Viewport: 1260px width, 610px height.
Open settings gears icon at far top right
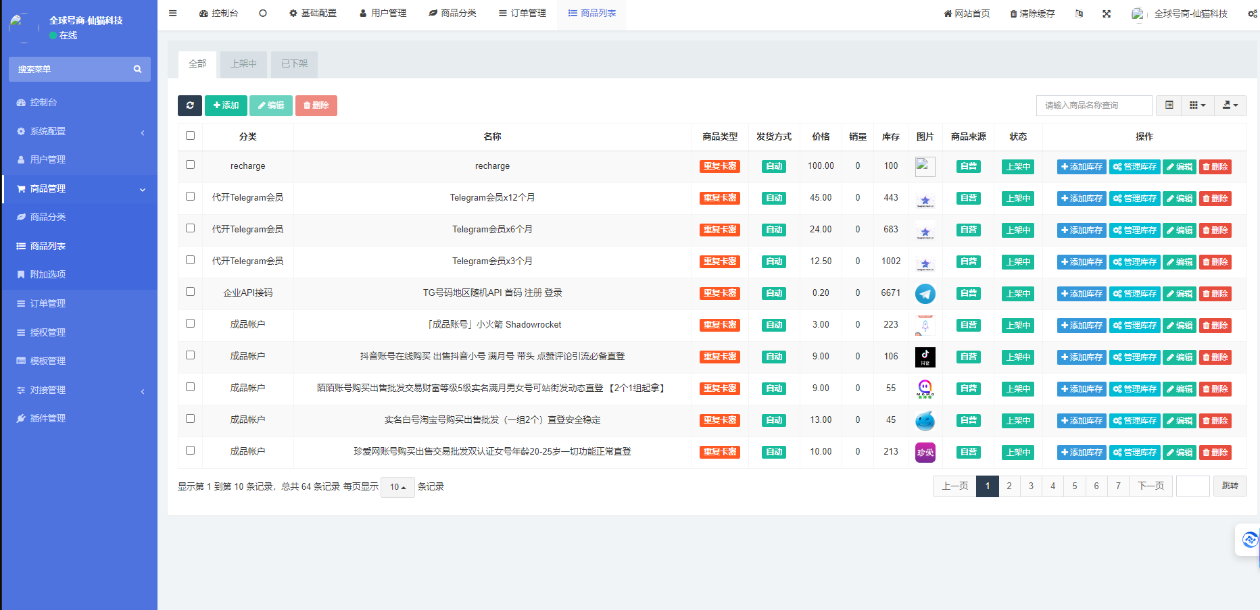[1253, 14]
